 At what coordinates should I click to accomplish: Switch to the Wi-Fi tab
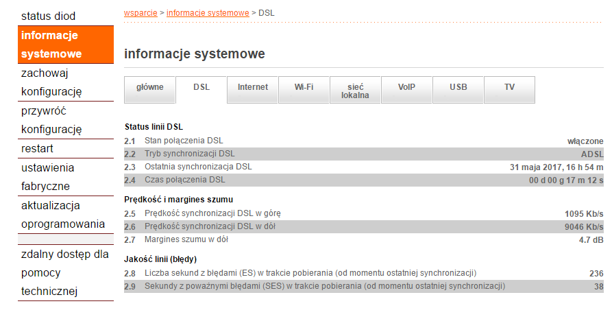(304, 88)
